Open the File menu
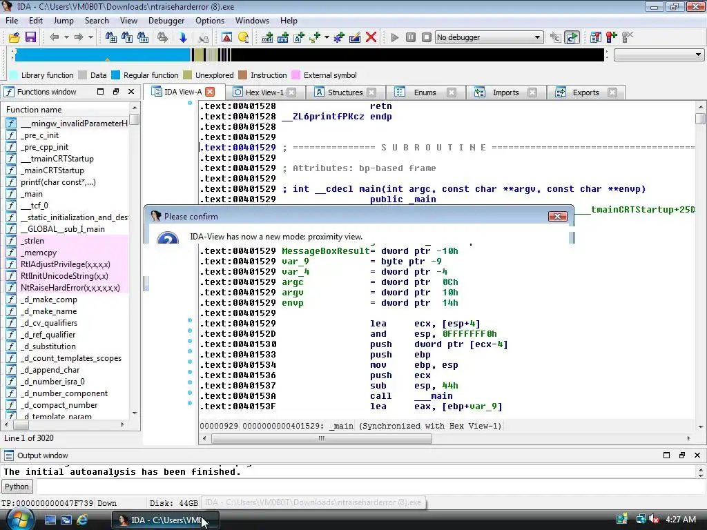 pos(12,21)
